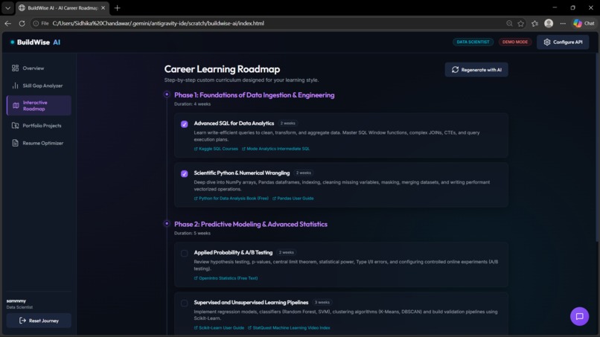Click the DEMO MODE badge
Viewport: 600px width, 337px height.
(x=515, y=42)
